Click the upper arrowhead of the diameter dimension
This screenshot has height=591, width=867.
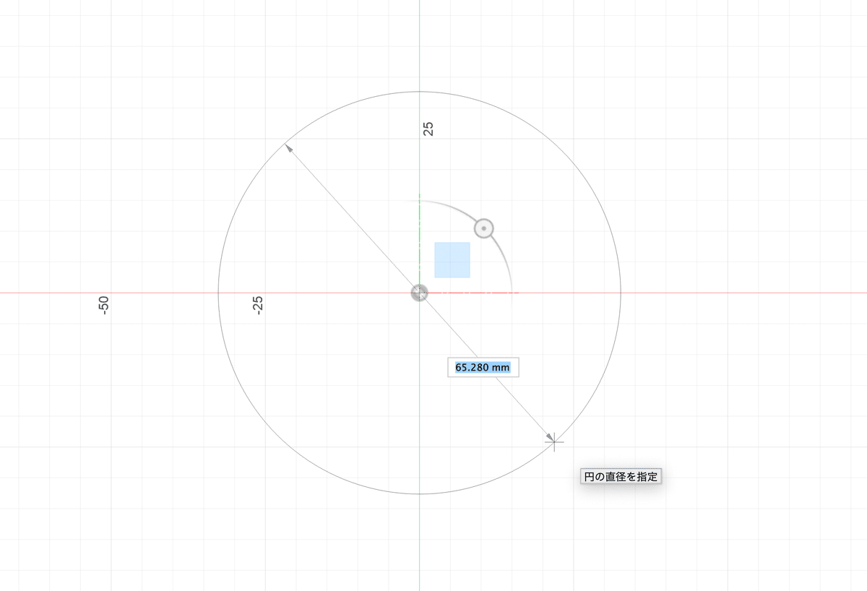[x=289, y=147]
